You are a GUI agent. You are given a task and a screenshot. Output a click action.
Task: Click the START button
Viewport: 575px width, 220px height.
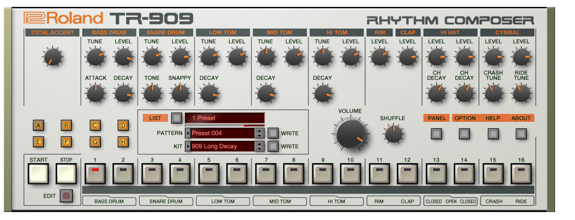click(x=38, y=174)
